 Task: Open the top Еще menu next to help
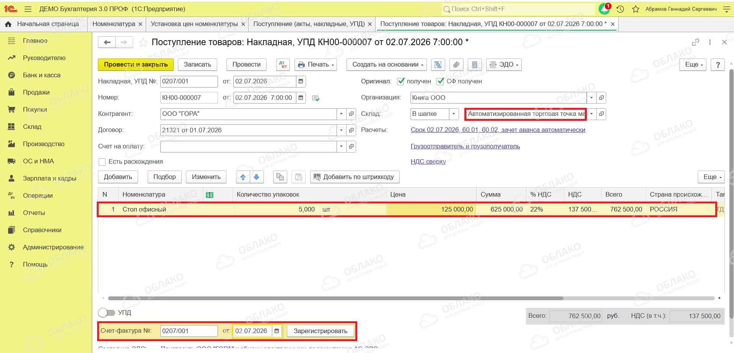[693, 65]
